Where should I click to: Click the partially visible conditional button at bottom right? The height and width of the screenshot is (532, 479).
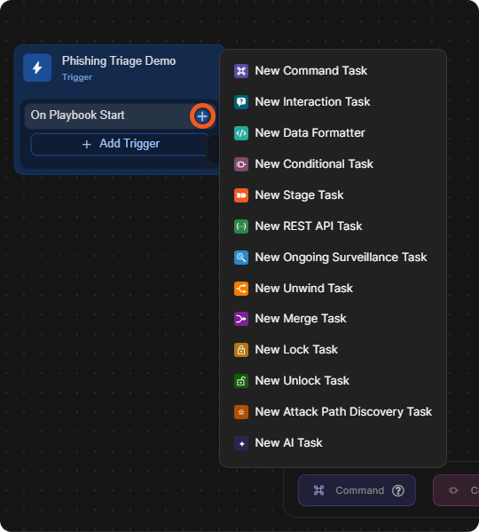coord(456,490)
